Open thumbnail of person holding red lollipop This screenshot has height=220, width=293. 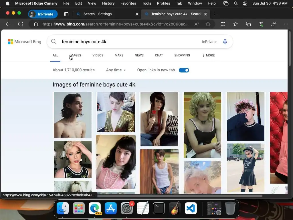pos(159,119)
